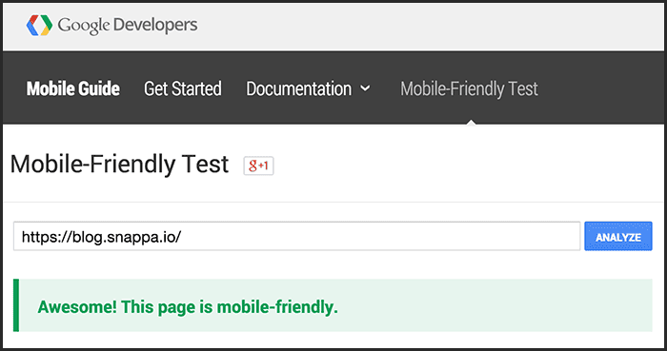667x351 pixels.
Task: Select the 'Awesome! This page is mobile-friendly.' message
Action: [x=188, y=307]
